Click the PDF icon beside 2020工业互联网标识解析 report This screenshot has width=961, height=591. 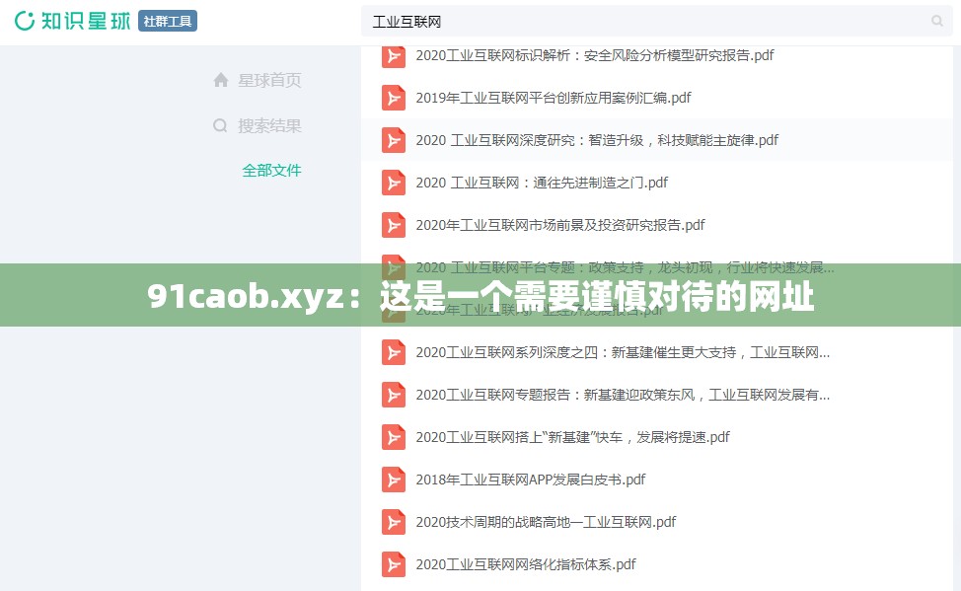tap(393, 55)
